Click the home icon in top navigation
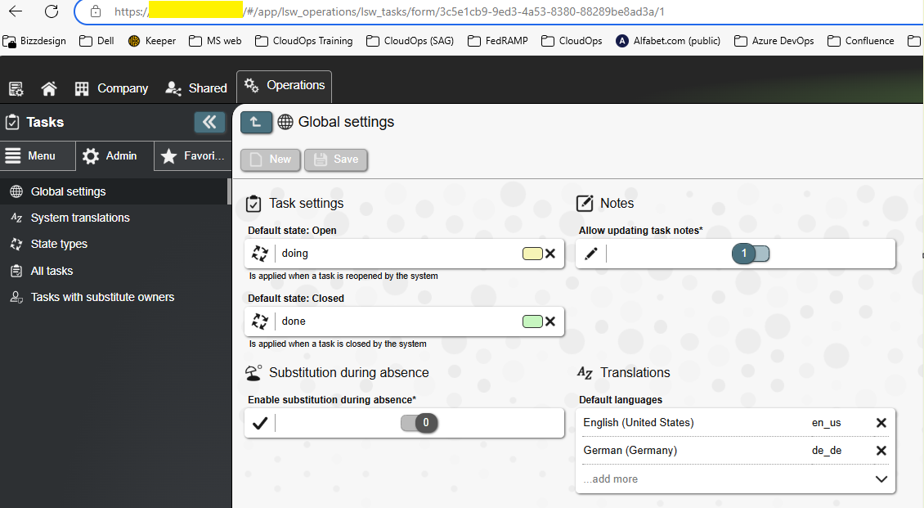 pyautogui.click(x=49, y=88)
